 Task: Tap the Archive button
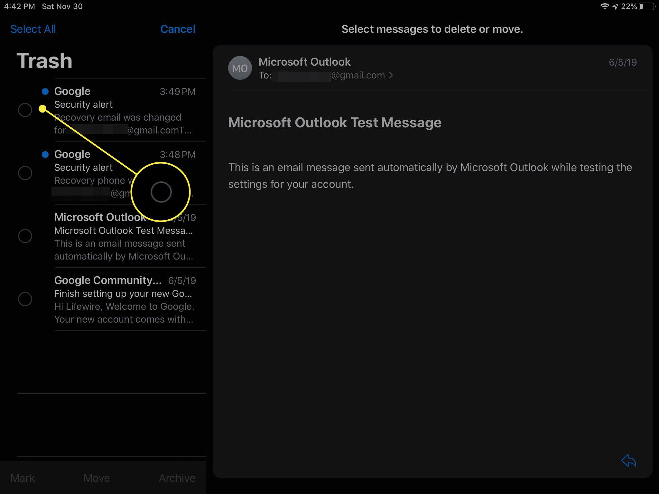177,478
